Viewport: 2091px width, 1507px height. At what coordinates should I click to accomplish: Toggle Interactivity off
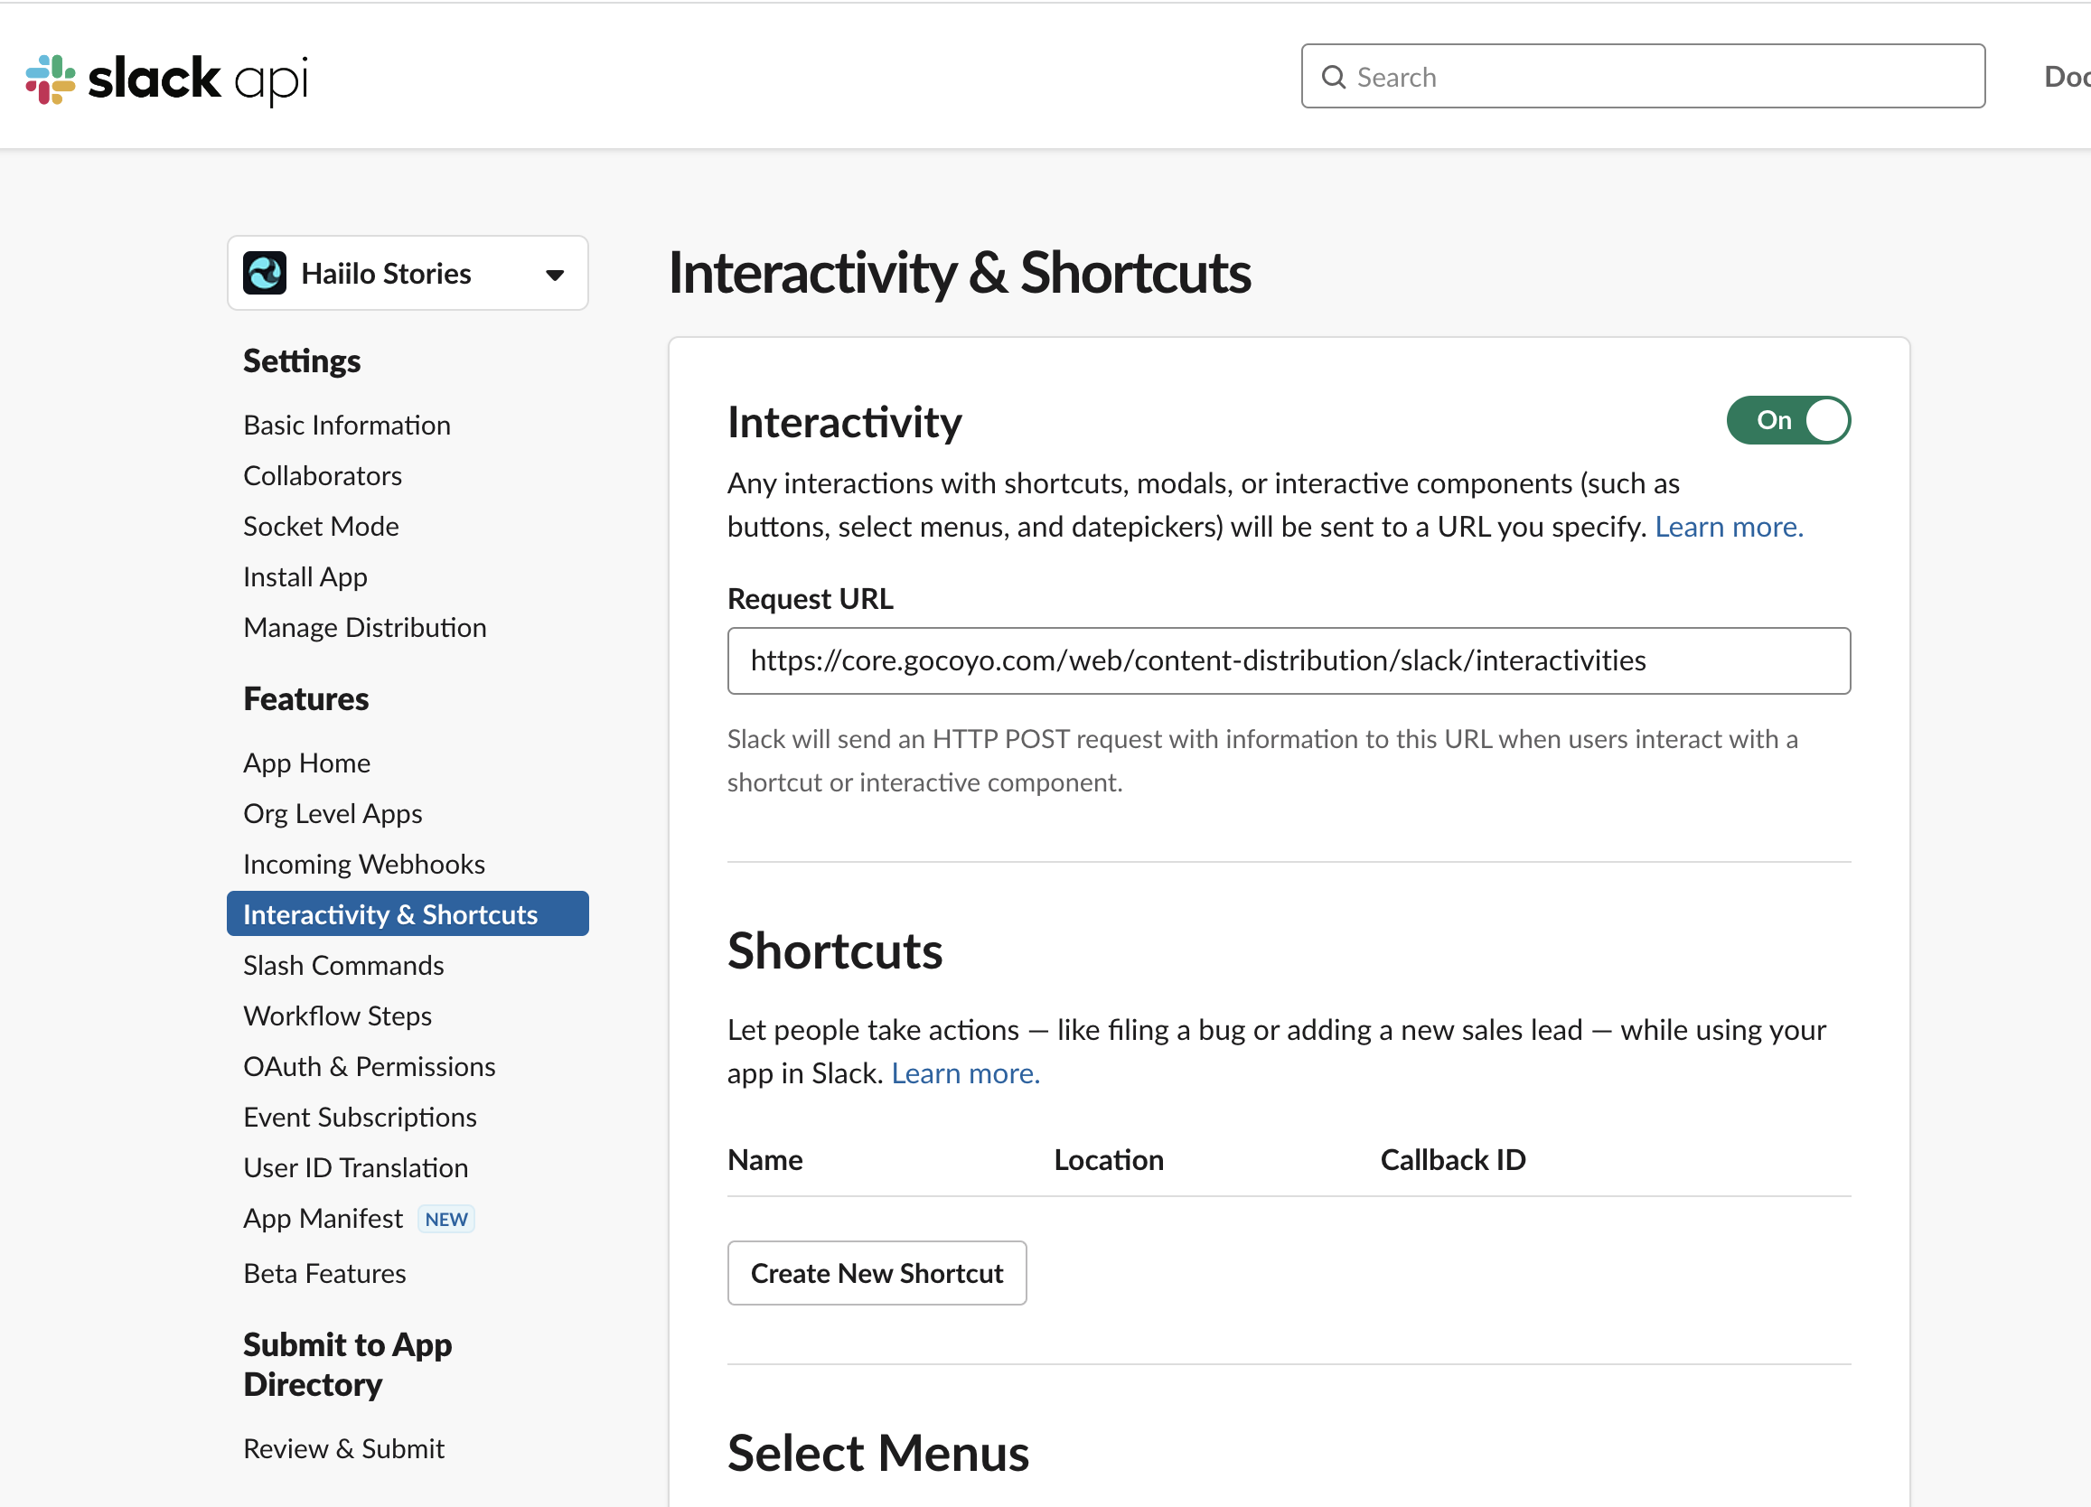pos(1786,419)
